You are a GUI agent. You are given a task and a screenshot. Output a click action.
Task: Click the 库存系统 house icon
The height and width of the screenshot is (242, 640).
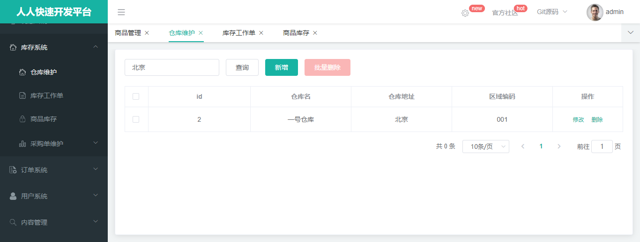tap(13, 47)
